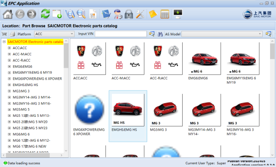Screen dimensions: 276x167
Task: Collapse SAICMOTOR Electronic parts catalog root node
Action: 4,42
